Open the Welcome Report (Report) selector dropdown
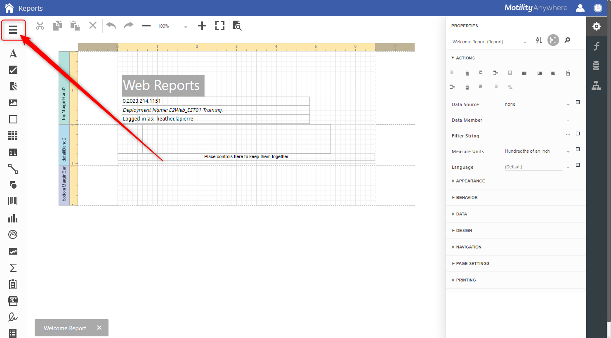This screenshot has height=338, width=611. 525,42
